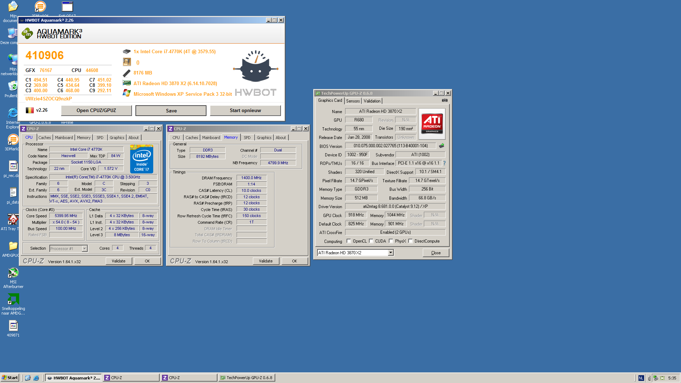Click the Save button in Aquamark
The height and width of the screenshot is (383, 681).
(x=171, y=111)
